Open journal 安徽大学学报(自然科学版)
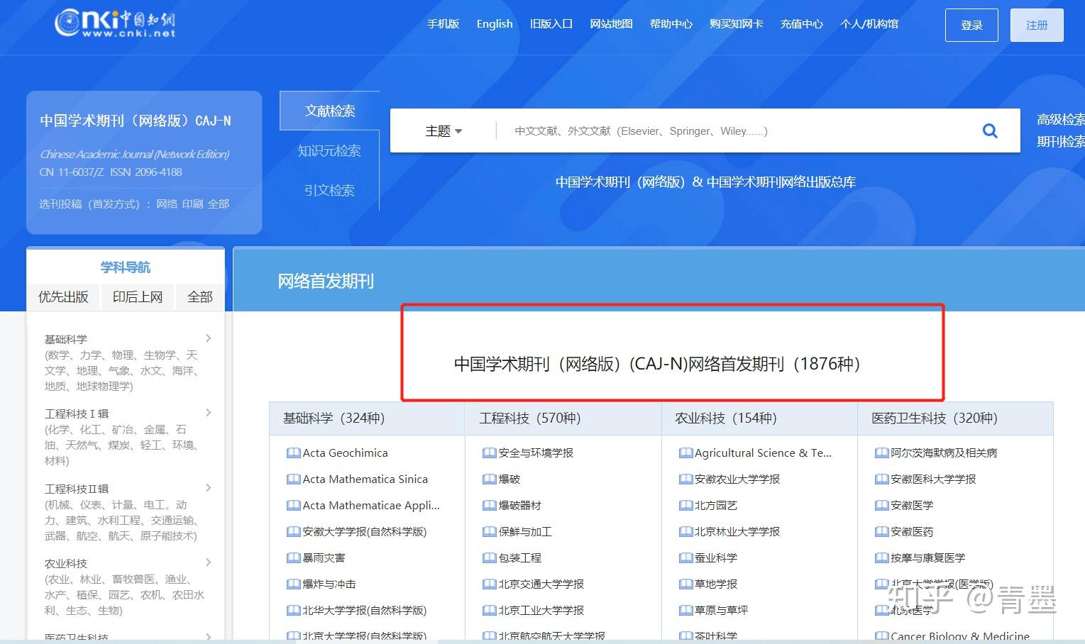Screen dimensions: 1085x644 (x=365, y=532)
